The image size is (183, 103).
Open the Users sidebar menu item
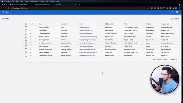tap(7, 18)
